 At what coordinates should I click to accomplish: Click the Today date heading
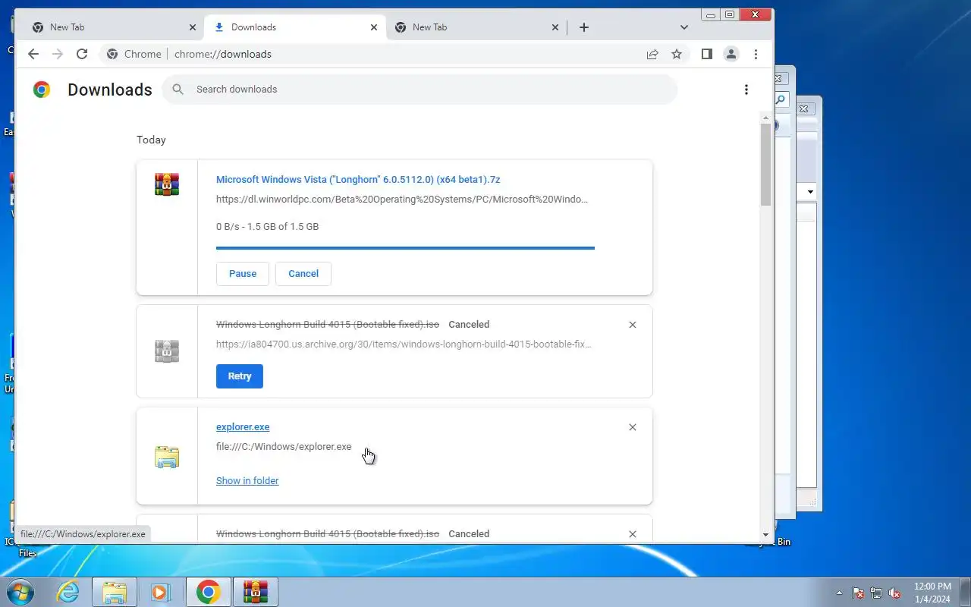(151, 140)
